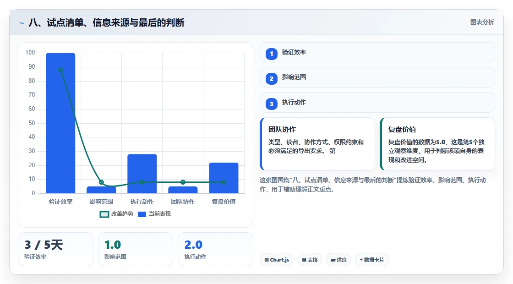Screen dimensions: 513x284
Task: Toggle the 当前表现 legend item
Action: (x=154, y=214)
